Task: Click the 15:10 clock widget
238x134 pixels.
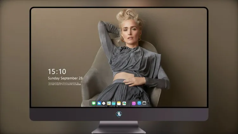Action: pyautogui.click(x=57, y=71)
